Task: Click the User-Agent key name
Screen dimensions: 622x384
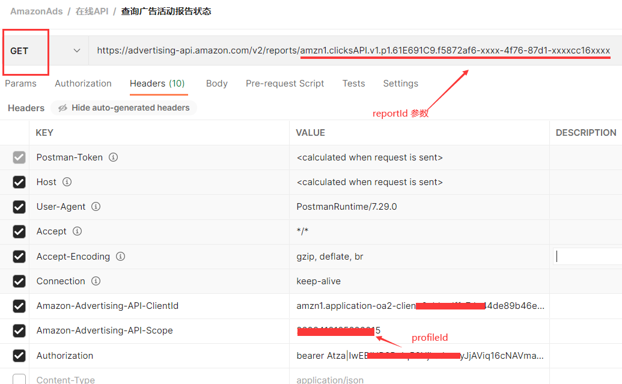Action: point(61,207)
